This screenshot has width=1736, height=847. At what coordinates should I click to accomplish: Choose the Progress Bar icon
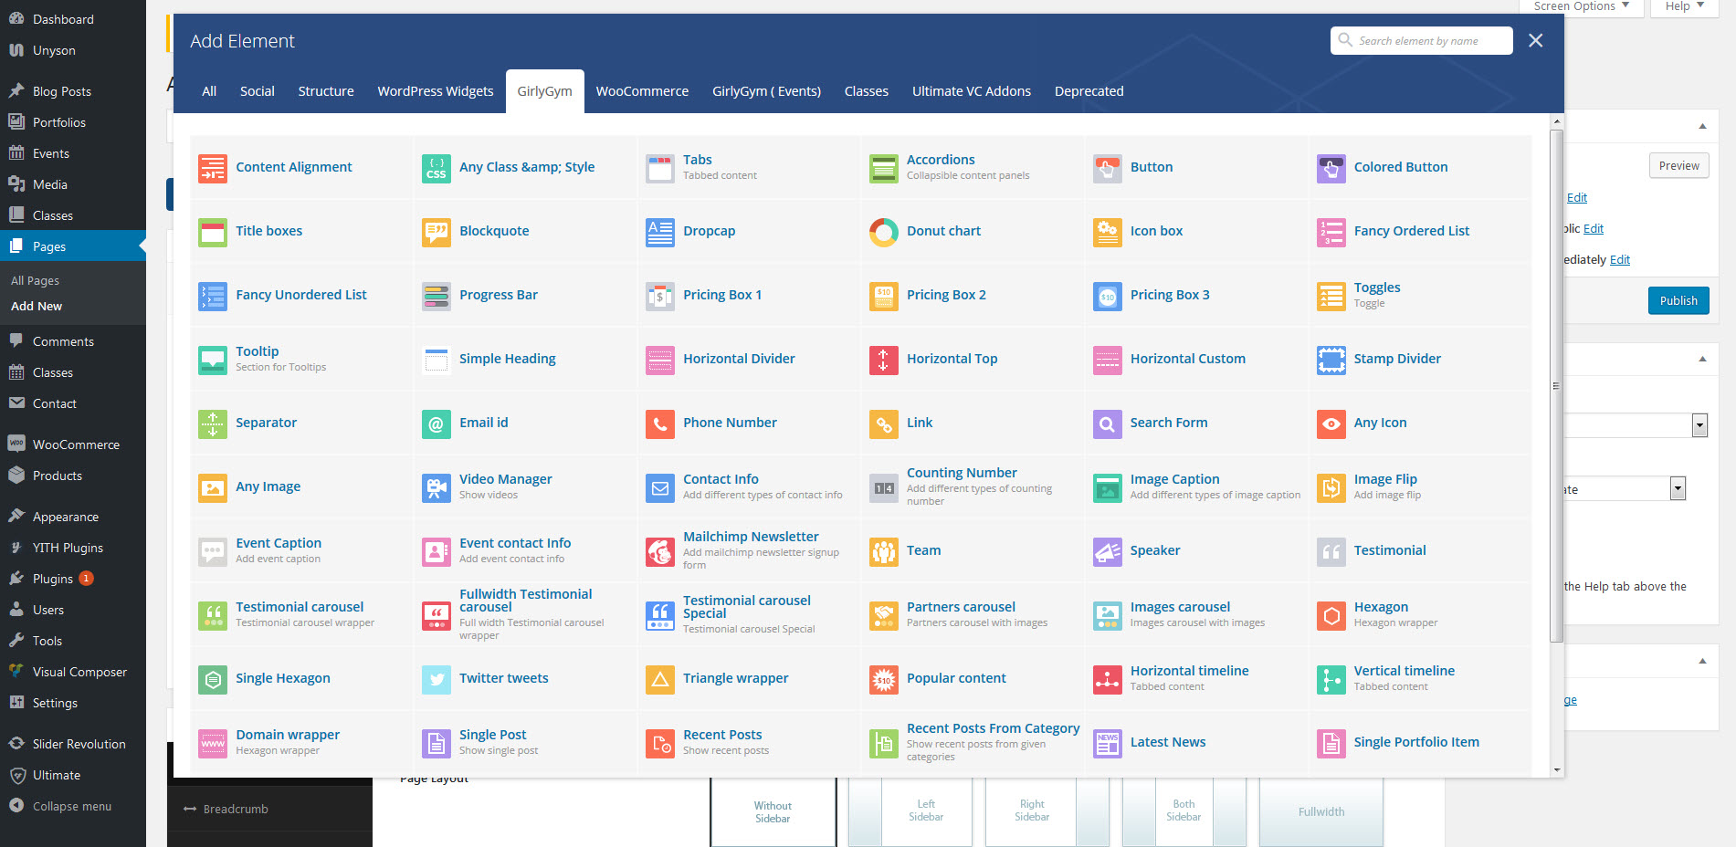[x=436, y=296]
